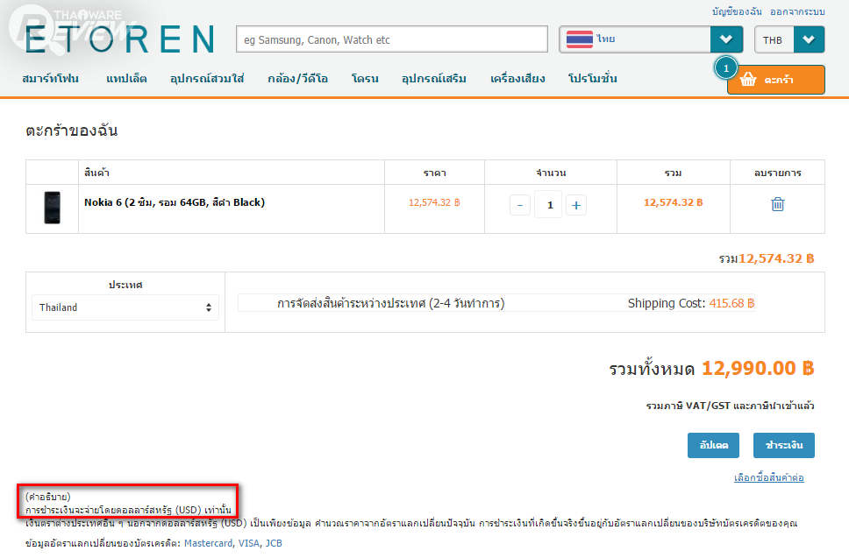Click the อัปเดต update button
Image resolution: width=849 pixels, height=558 pixels.
[713, 446]
